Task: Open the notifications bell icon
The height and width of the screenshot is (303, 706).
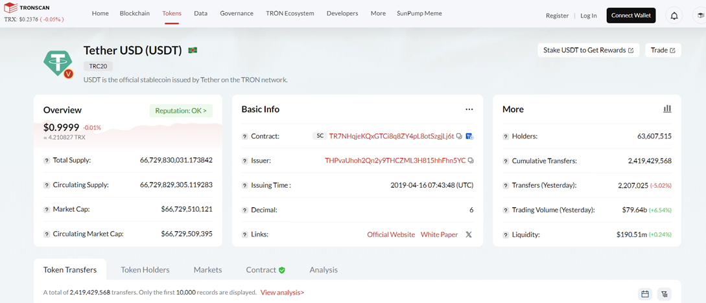Action: [x=674, y=16]
